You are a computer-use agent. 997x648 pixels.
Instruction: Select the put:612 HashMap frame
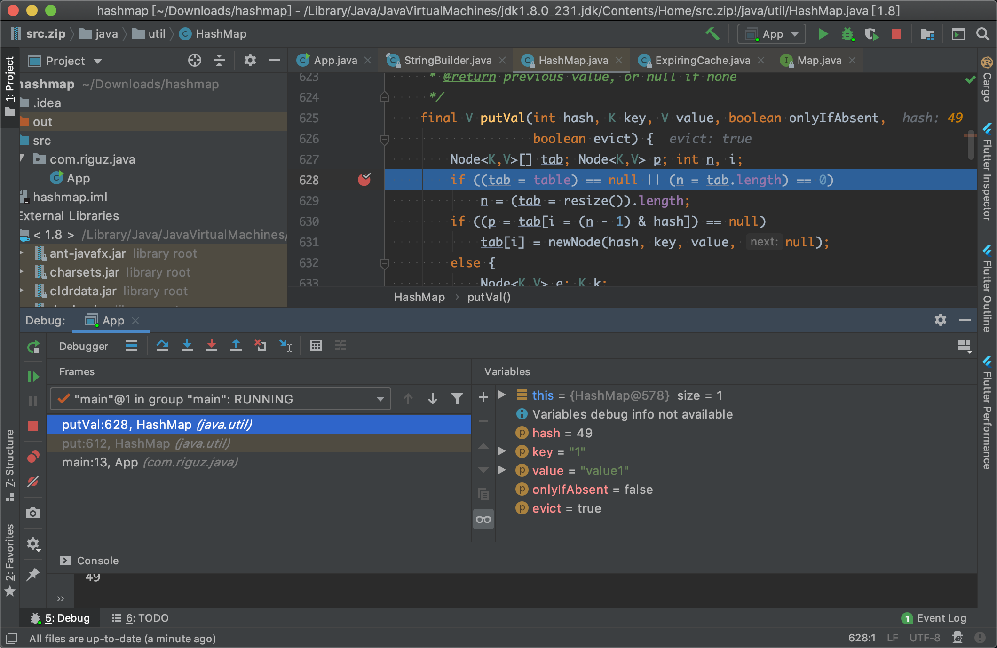(x=146, y=443)
